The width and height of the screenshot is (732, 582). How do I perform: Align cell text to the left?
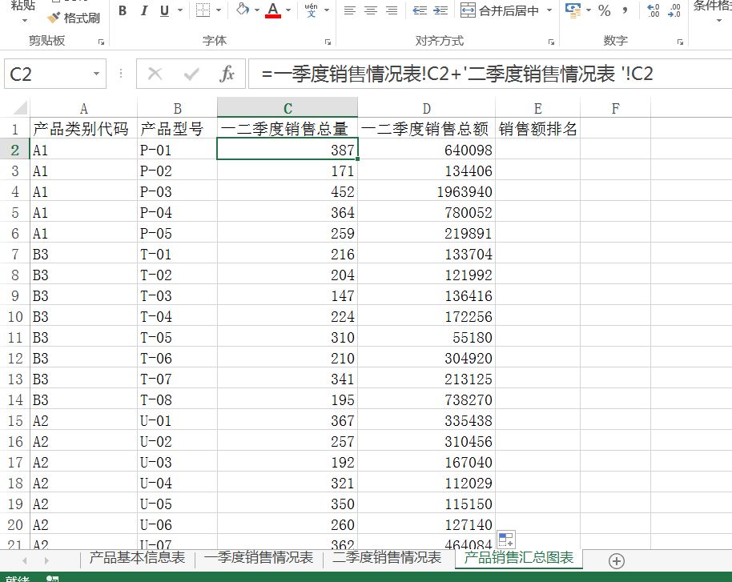point(349,11)
